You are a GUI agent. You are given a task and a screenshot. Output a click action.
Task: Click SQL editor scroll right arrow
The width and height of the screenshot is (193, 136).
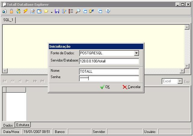click(x=182, y=71)
